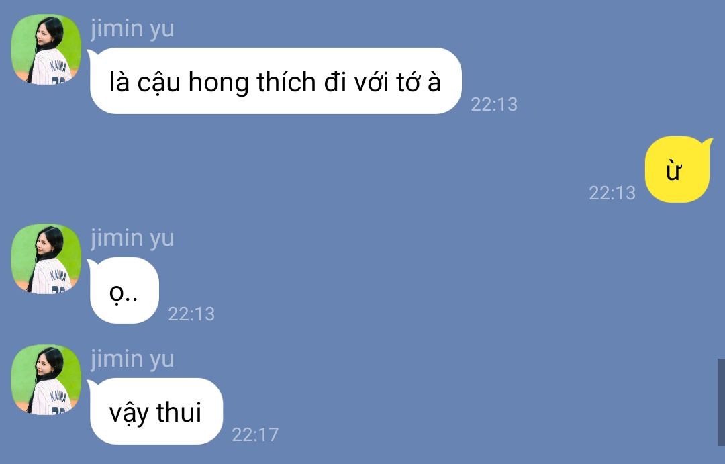Select the "ọ.." message bubble
This screenshot has width=725, height=464.
click(x=124, y=291)
